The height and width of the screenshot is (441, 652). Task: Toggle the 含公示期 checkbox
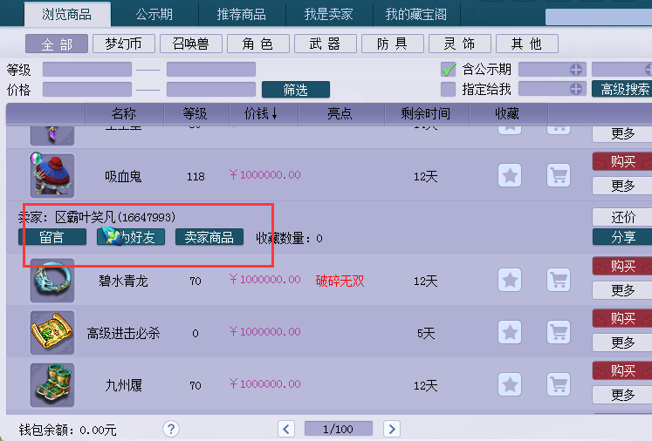[x=449, y=70]
